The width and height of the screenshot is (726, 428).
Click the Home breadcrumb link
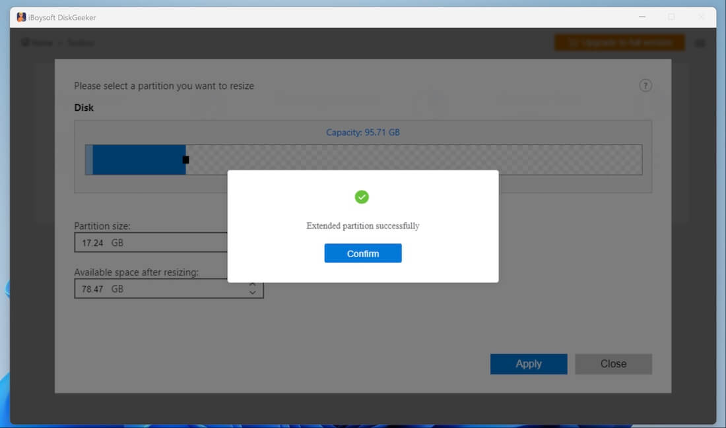(x=38, y=43)
